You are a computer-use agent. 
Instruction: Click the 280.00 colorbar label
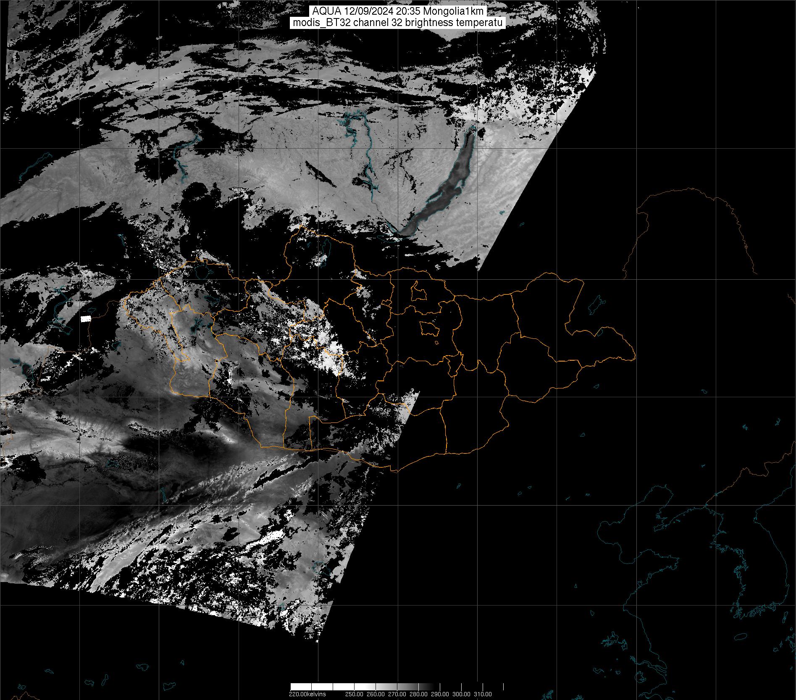pyautogui.click(x=418, y=694)
